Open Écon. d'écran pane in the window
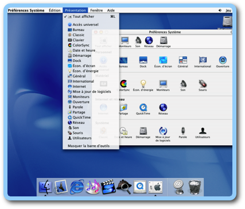 [163, 60]
